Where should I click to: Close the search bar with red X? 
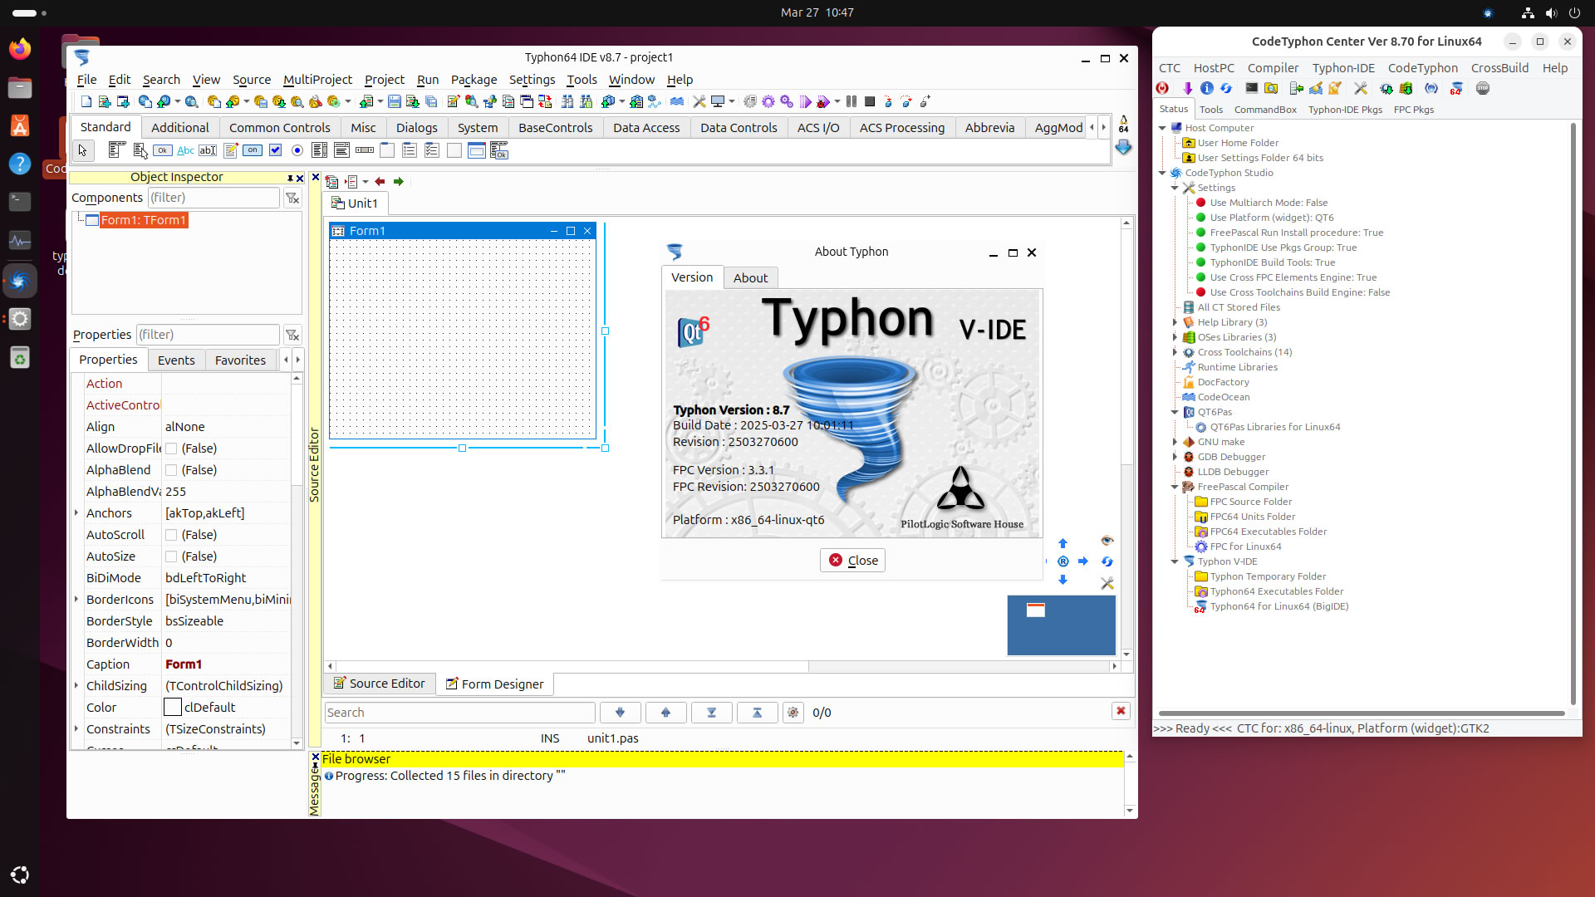(1121, 711)
